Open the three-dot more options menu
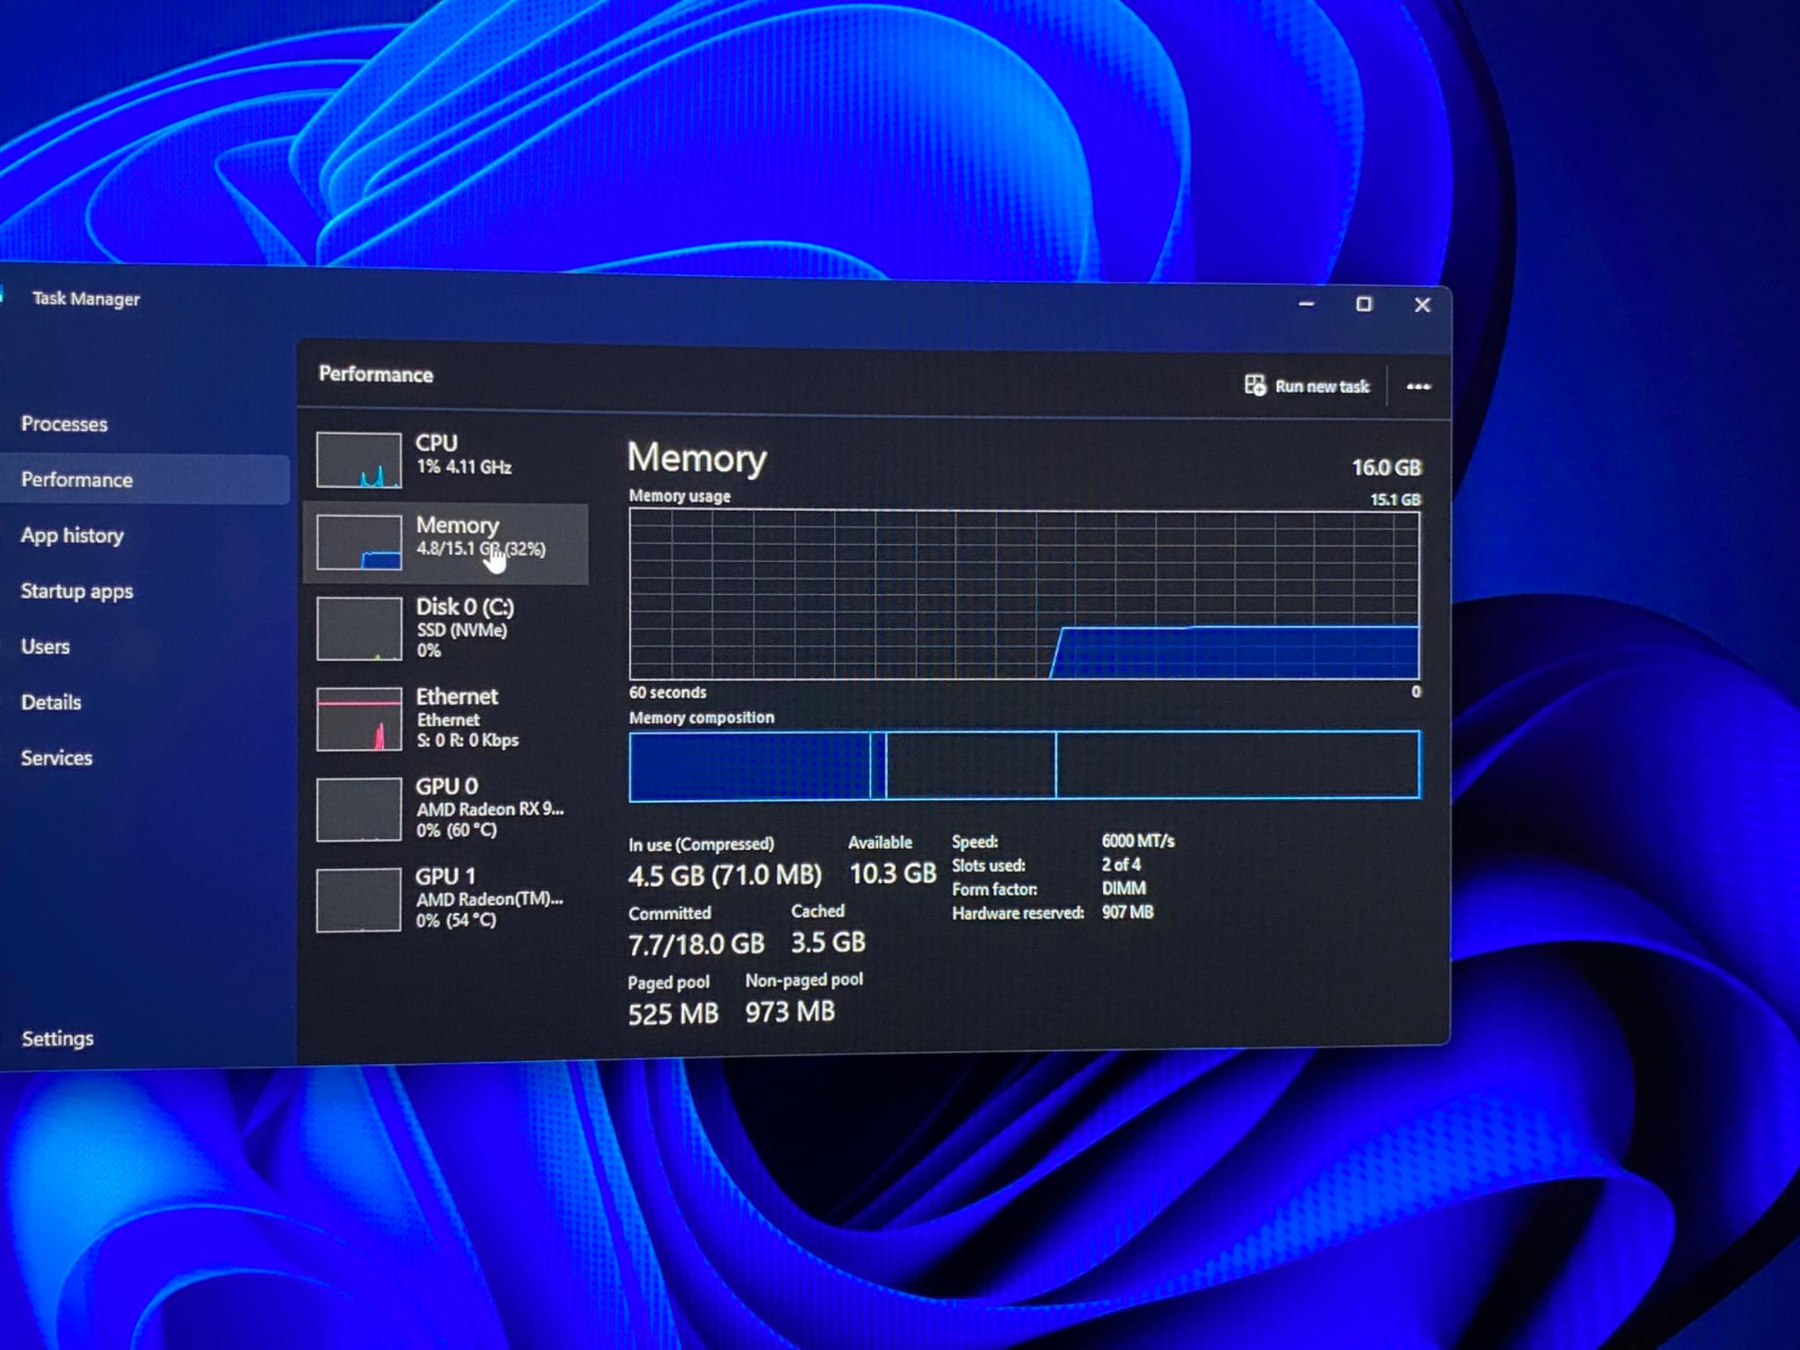Screen dimensions: 1800x1350 (x=1418, y=387)
